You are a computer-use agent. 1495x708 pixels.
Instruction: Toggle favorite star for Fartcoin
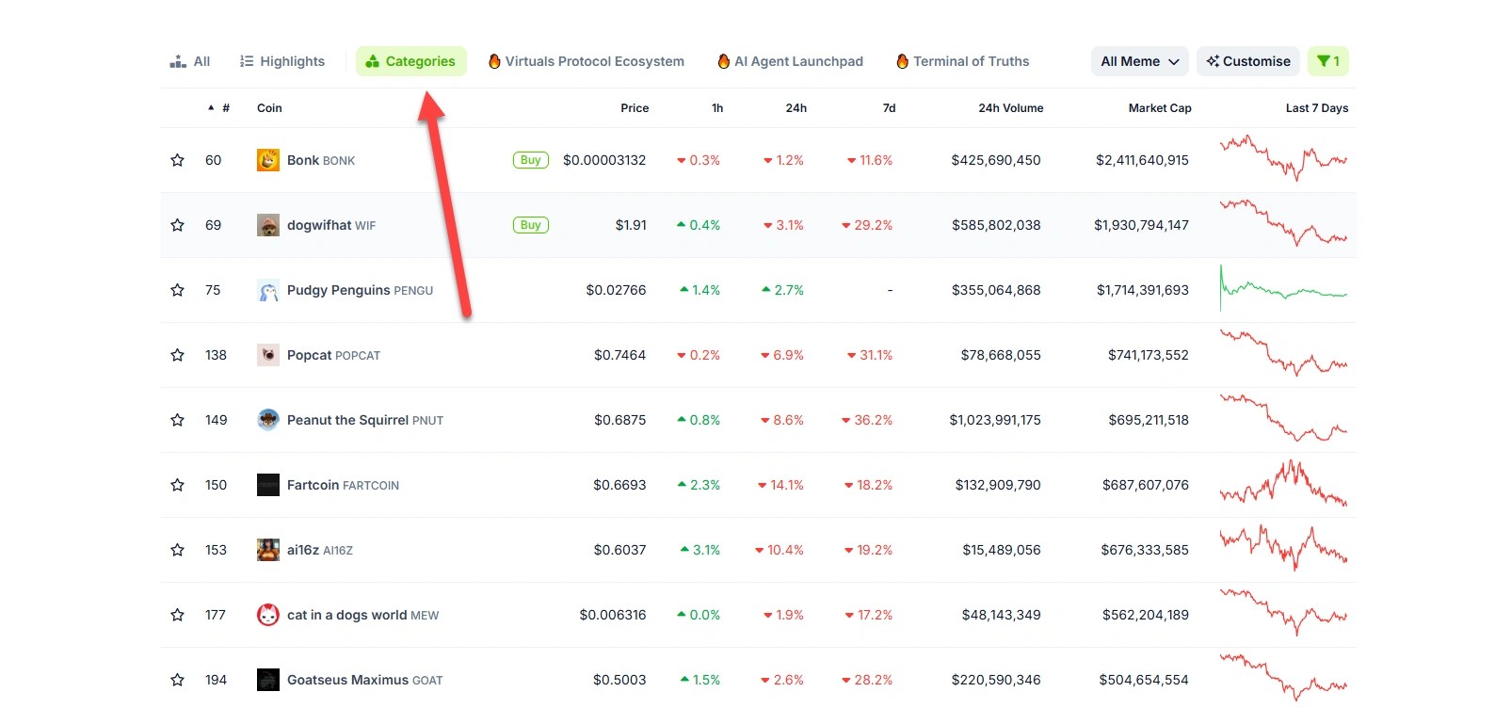177,485
